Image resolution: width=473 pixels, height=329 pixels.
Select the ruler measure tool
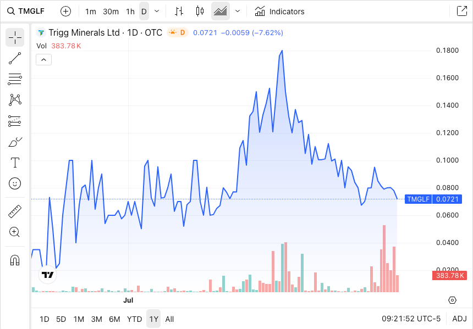[15, 211]
